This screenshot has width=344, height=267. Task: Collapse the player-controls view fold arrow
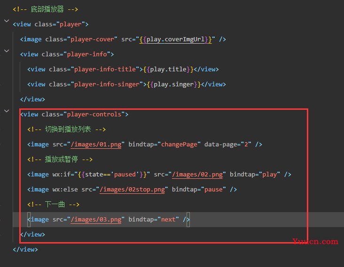tap(7, 111)
